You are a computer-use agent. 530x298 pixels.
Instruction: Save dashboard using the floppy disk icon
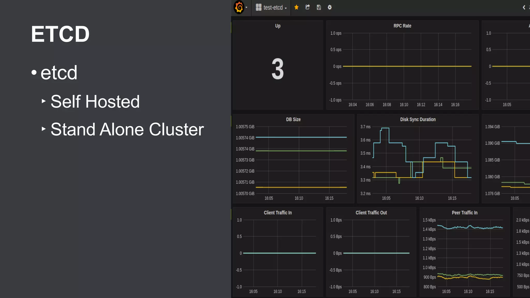tap(319, 7)
